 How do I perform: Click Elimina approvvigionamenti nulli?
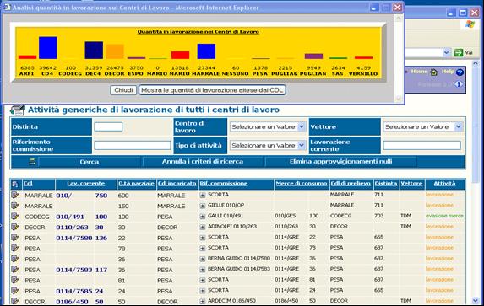click(340, 162)
